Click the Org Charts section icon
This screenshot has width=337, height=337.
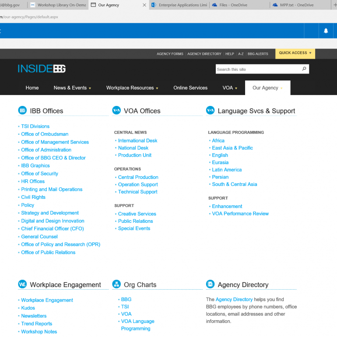116,284
